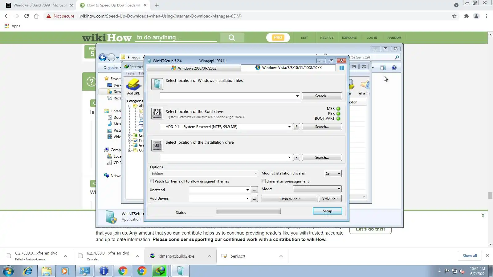Viewport: 493px width, 277px height.
Task: Open the Installation drive location dropdown
Action: pos(289,158)
